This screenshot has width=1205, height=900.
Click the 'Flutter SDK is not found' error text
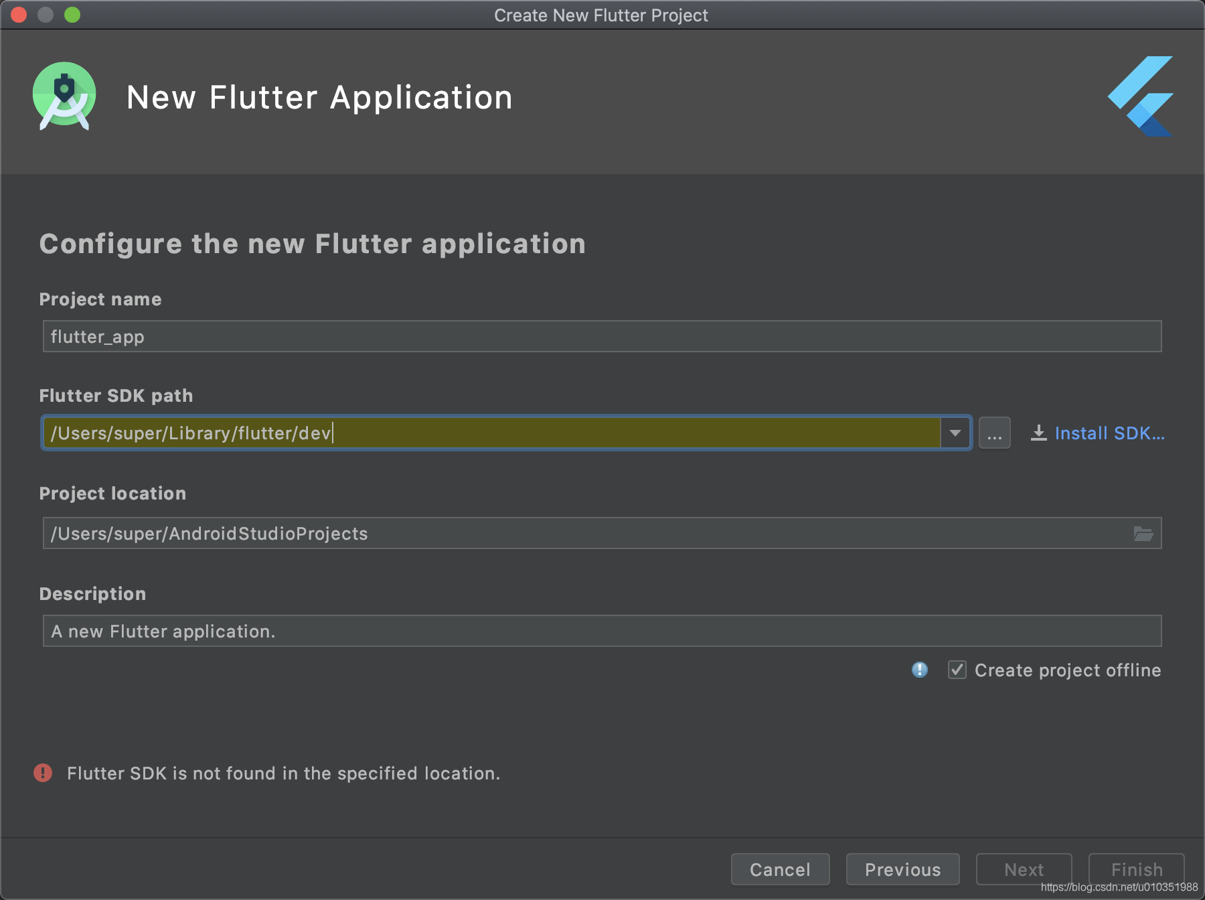pos(284,773)
